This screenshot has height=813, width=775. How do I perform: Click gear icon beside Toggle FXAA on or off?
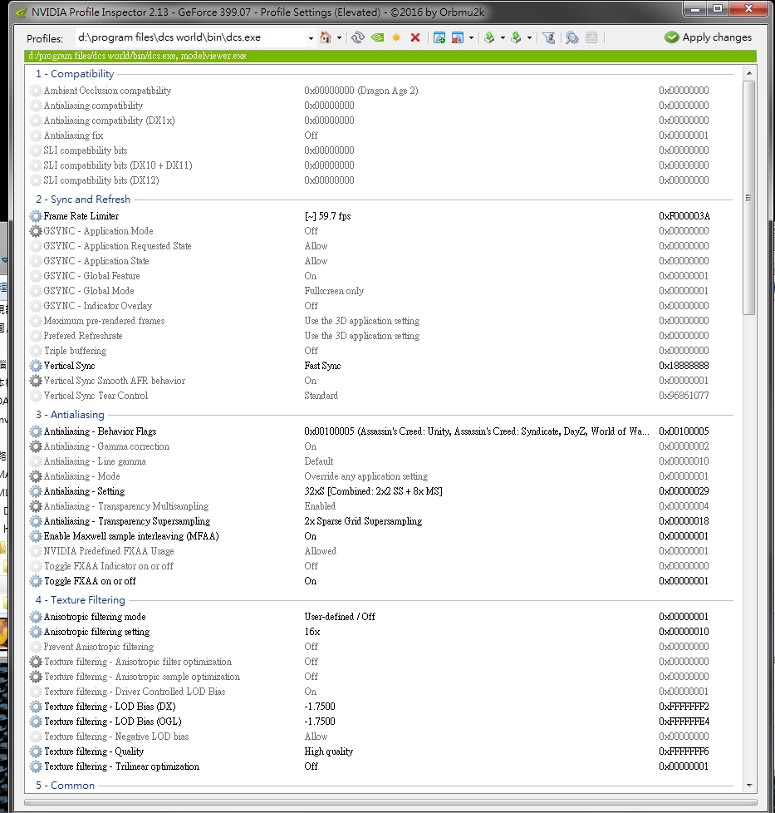(35, 581)
